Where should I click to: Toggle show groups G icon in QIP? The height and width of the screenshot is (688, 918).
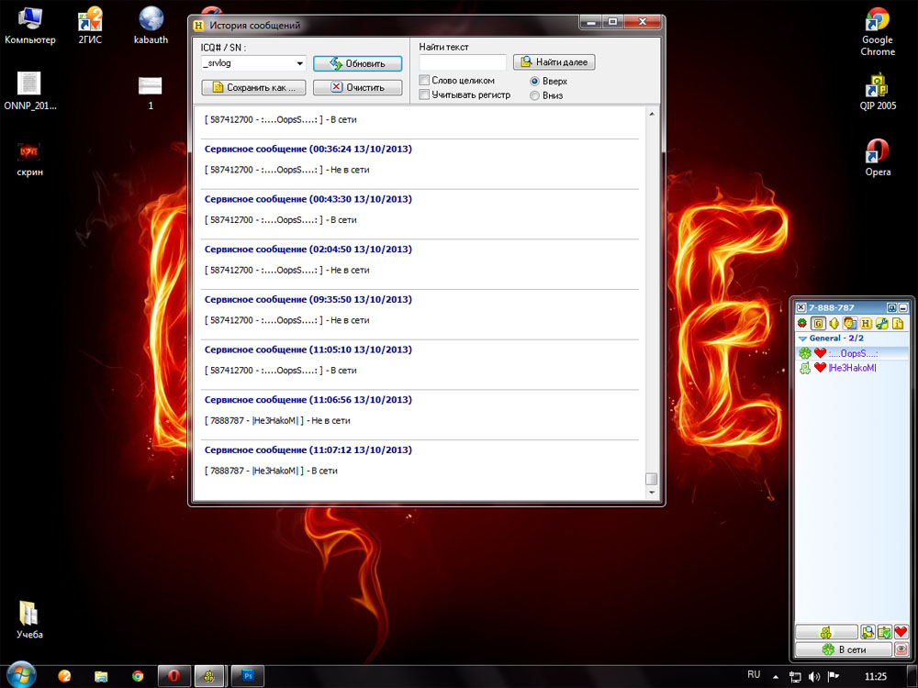819,323
